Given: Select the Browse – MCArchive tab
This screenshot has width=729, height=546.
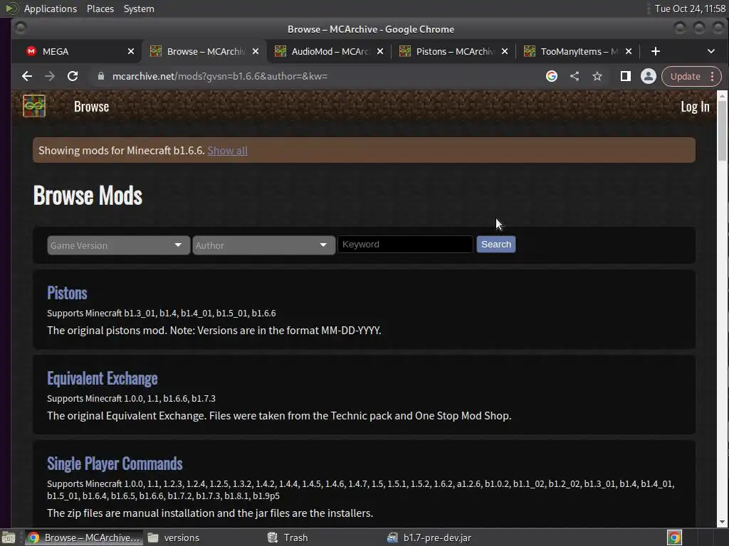Looking at the screenshot, I should coord(204,51).
